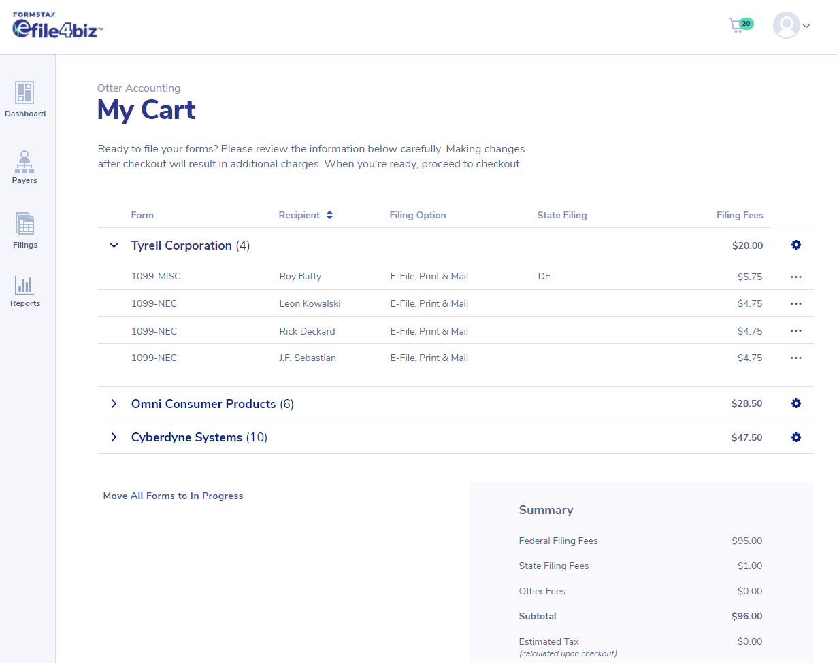Click the $20.00 Tyrell Corporation total

[747, 245]
